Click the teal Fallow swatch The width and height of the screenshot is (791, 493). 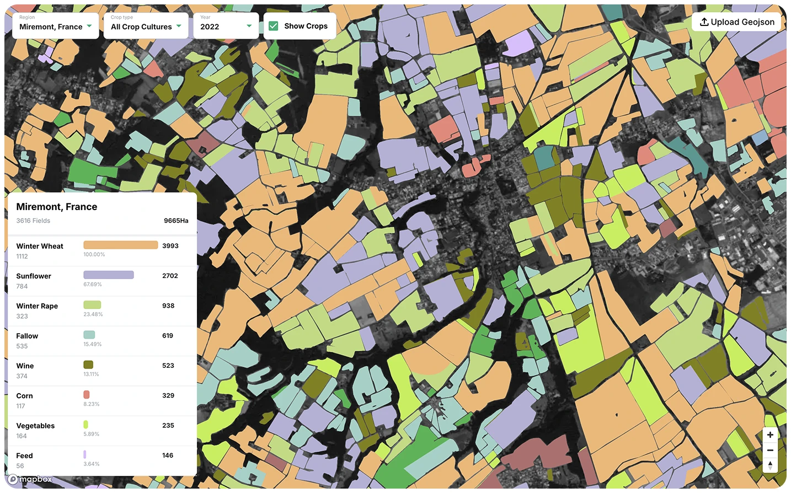[89, 335]
